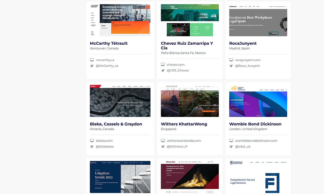Visit the mccarthy.ca link

(x=105, y=60)
